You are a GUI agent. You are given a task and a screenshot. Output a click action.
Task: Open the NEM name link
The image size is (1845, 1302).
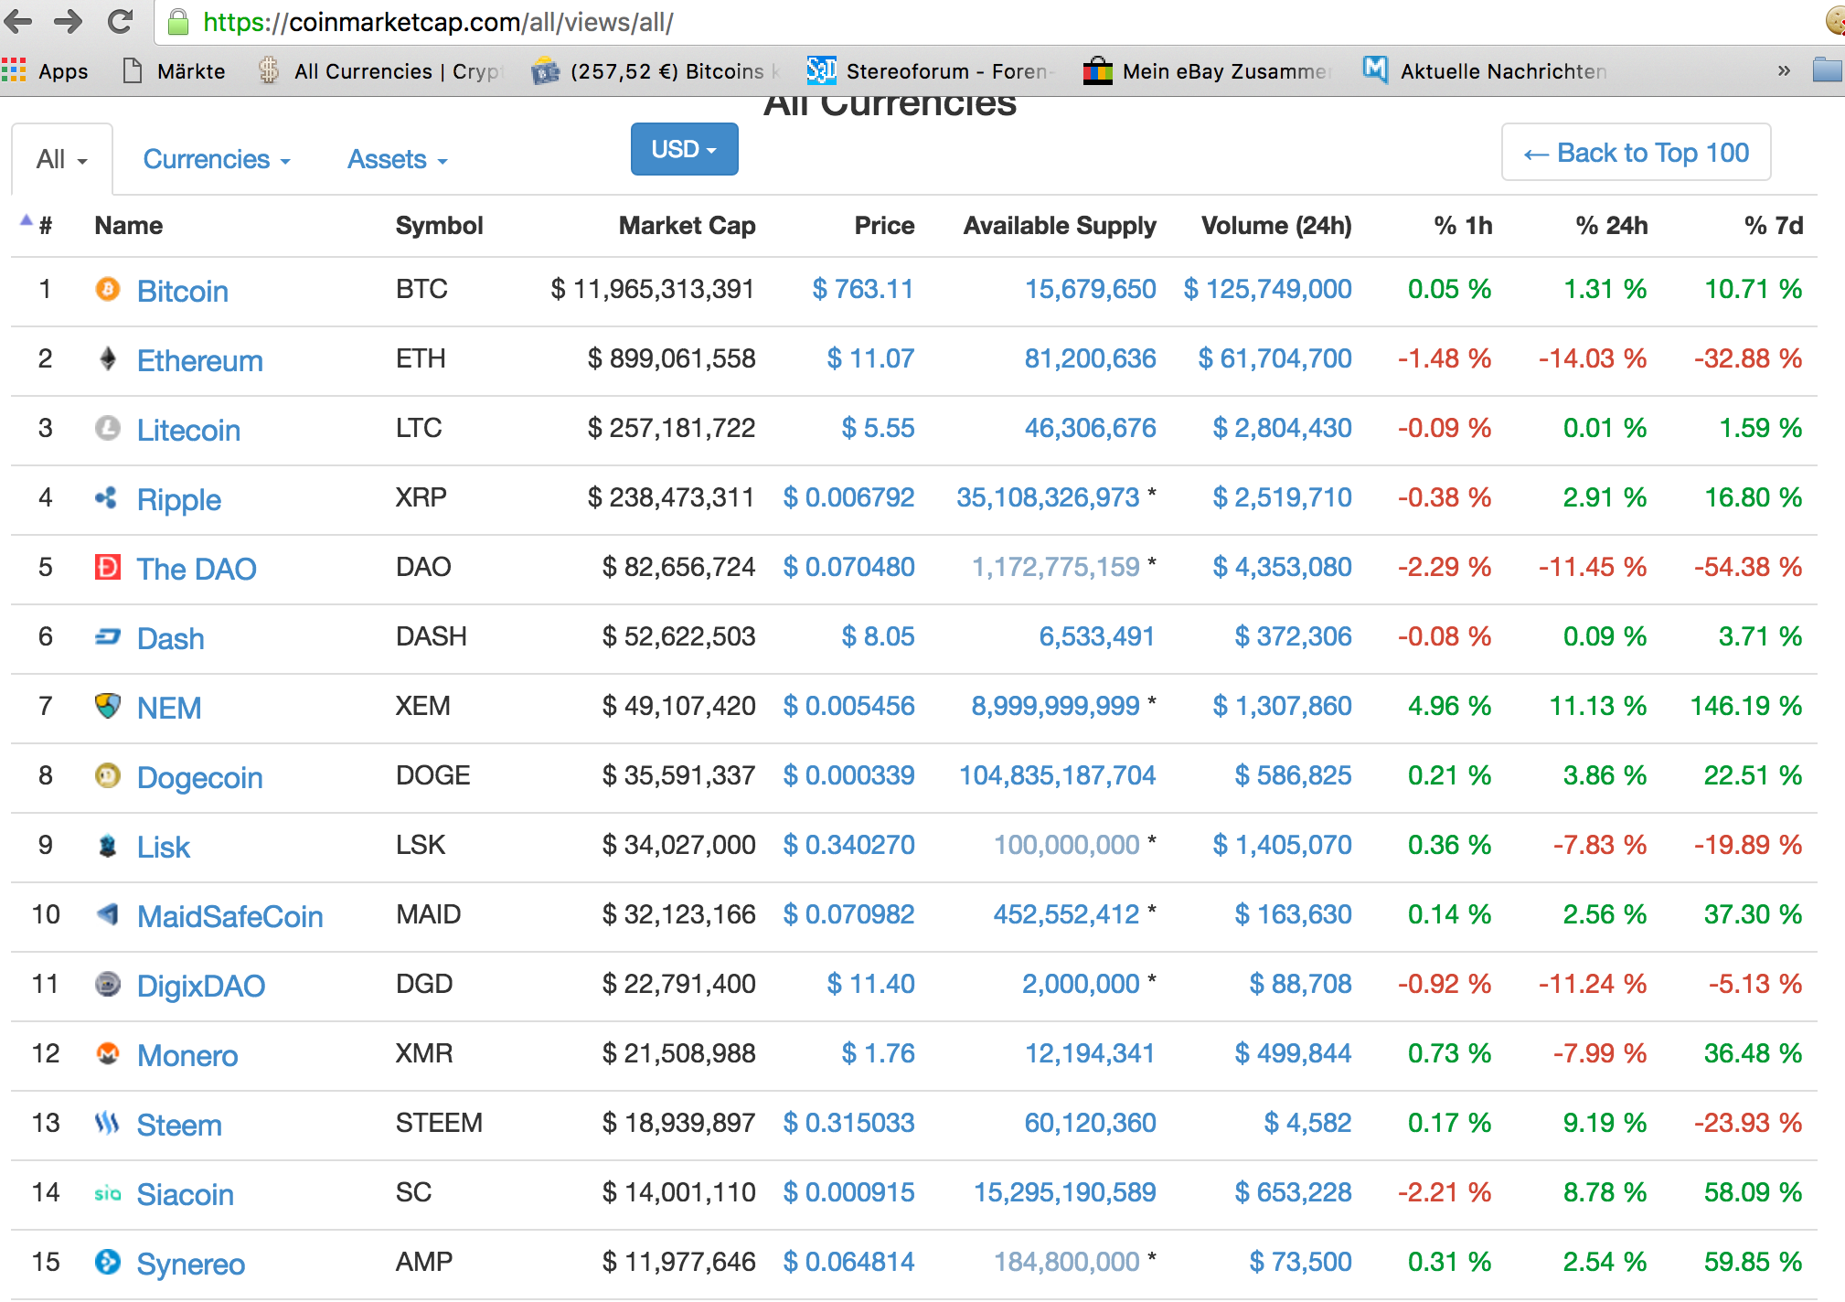169,708
